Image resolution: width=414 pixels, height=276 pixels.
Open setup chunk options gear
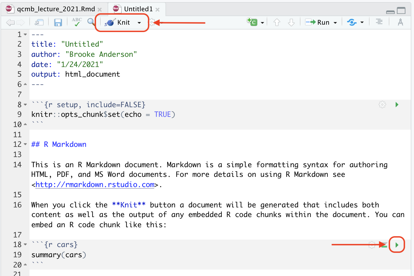click(382, 105)
